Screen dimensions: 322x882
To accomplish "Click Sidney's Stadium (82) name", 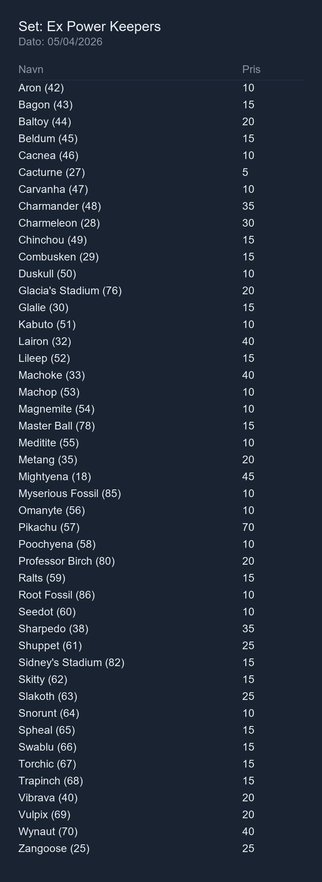I will [71, 663].
